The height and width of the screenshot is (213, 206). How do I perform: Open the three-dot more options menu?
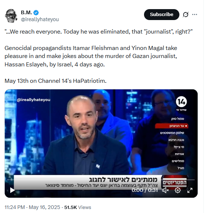pos(194,15)
